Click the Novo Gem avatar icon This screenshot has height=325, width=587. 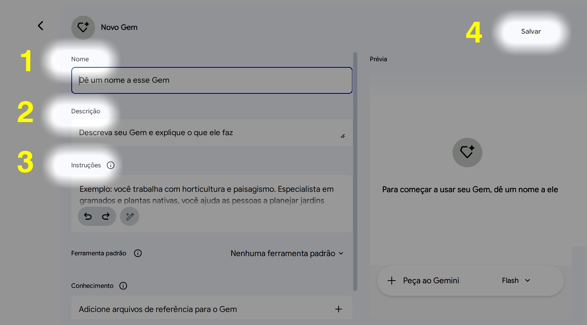(83, 28)
